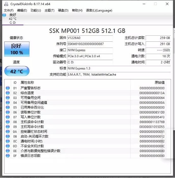Click the status orb for row 0A 控制器忙状态时间
Viewport: 175px width, 178px height.
8,132
